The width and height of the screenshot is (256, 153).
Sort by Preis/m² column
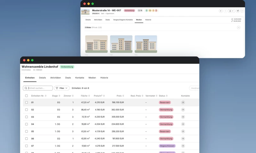99,96
